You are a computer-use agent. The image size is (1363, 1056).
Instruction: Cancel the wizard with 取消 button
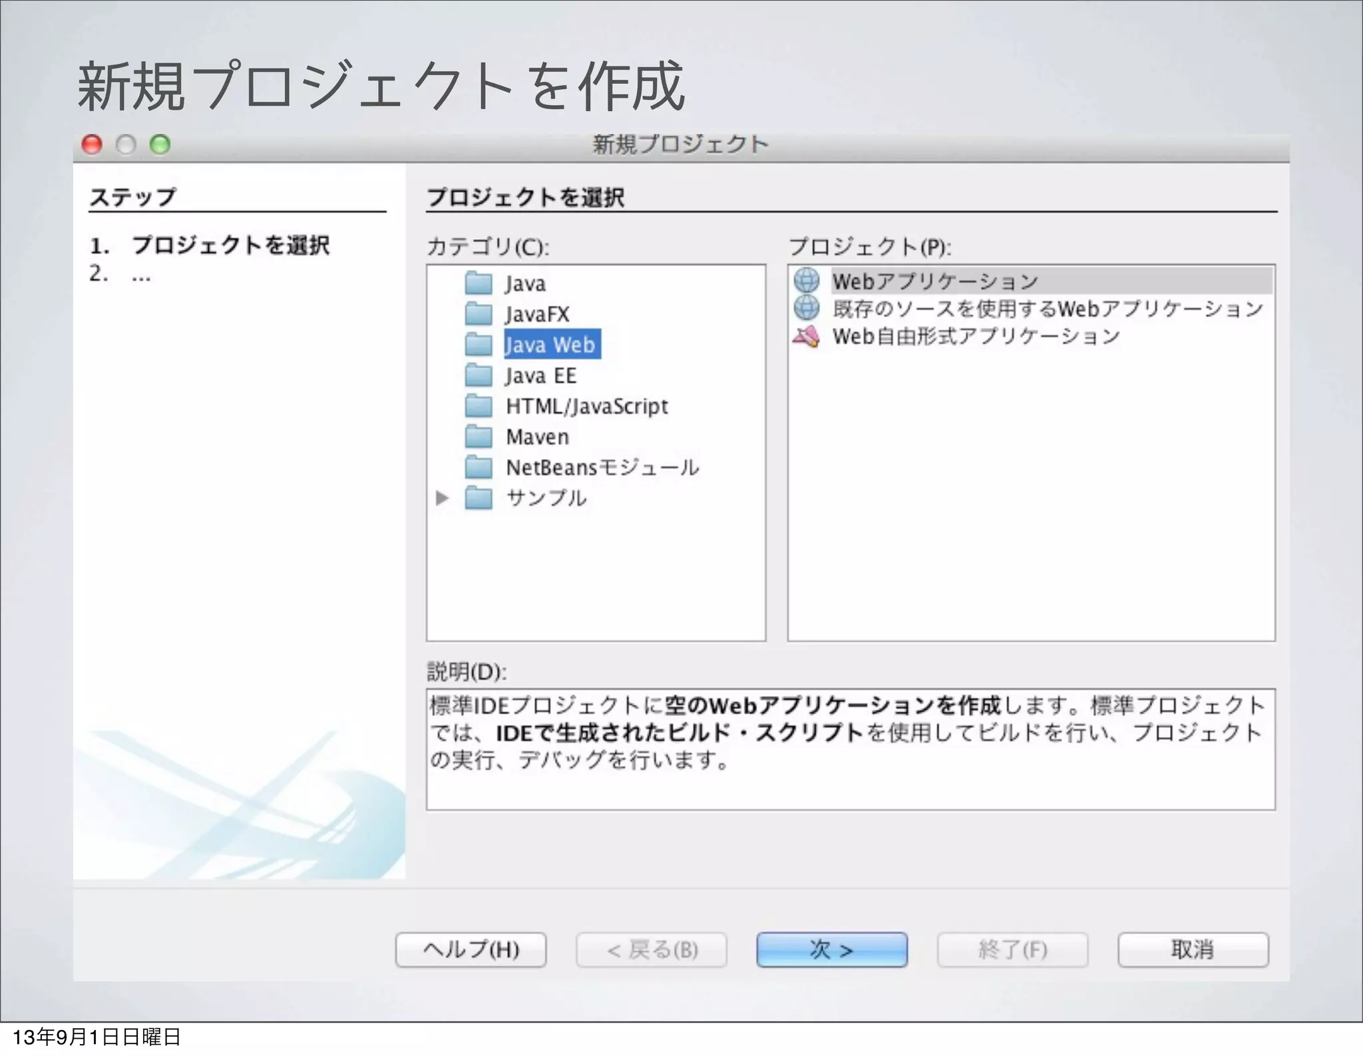[x=1193, y=950]
